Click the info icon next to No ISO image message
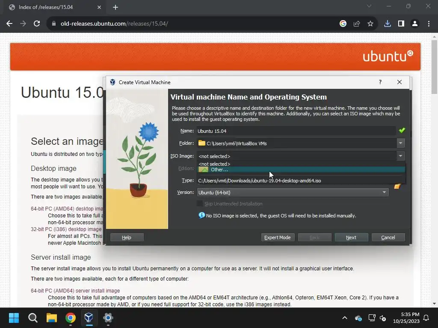 201,215
